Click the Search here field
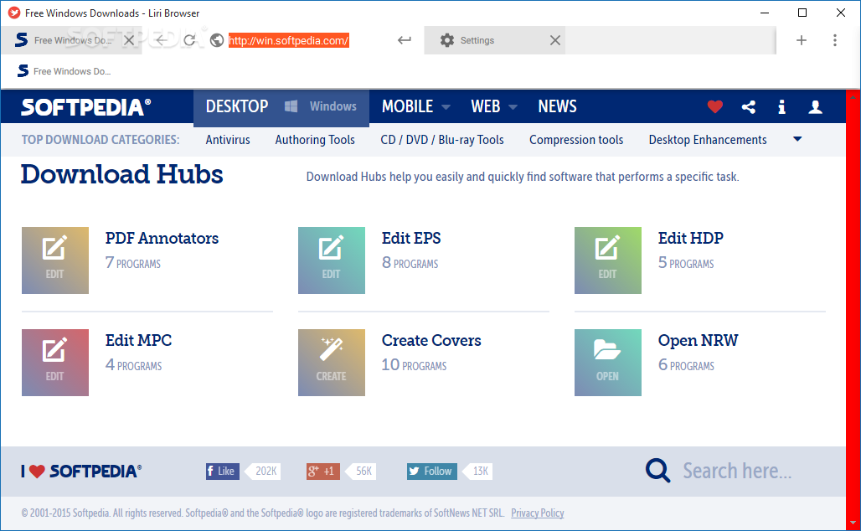The height and width of the screenshot is (531, 861). pos(737,472)
